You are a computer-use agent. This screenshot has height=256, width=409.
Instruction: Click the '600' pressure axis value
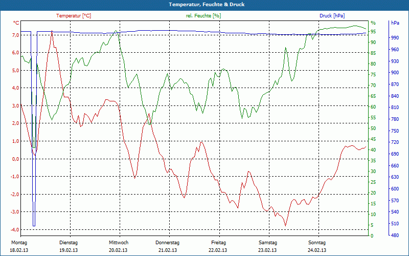pyautogui.click(x=395, y=188)
